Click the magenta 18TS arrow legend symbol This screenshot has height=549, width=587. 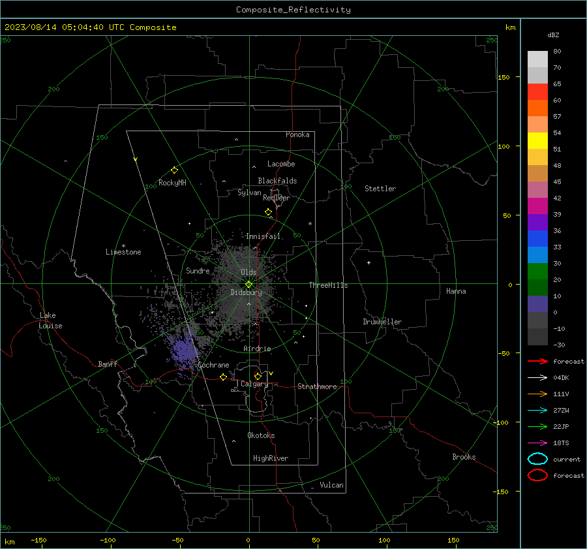[x=537, y=443]
